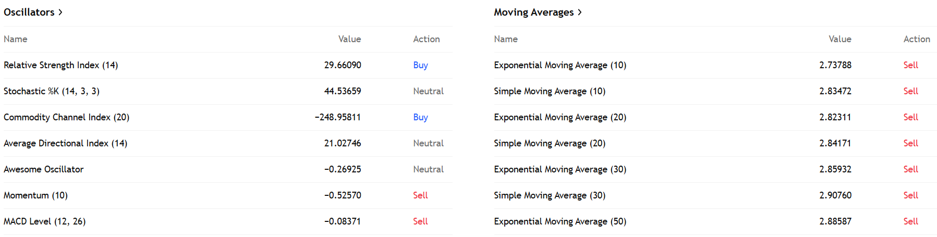Select Exponential Moving Average (50) name
The width and height of the screenshot is (937, 237).
pos(559,221)
